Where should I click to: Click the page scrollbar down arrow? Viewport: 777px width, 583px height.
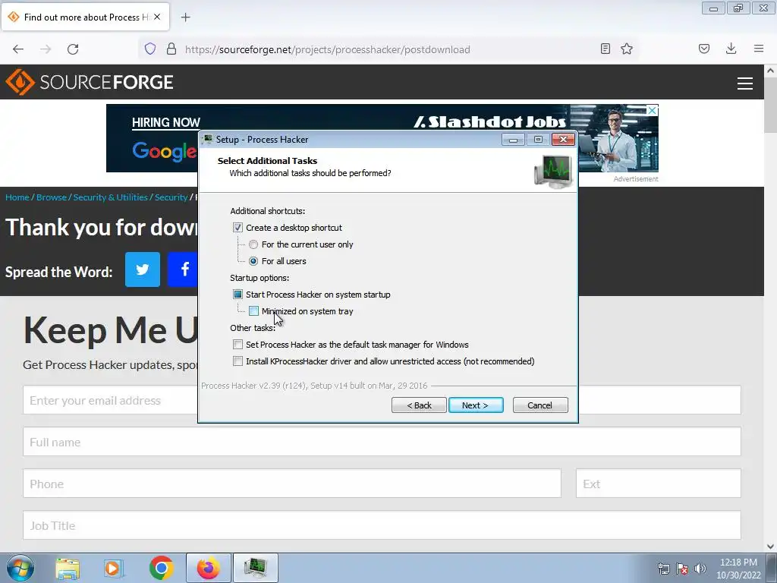771,547
